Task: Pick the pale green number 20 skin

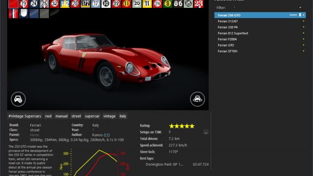Action: pyautogui.click(x=137, y=4)
